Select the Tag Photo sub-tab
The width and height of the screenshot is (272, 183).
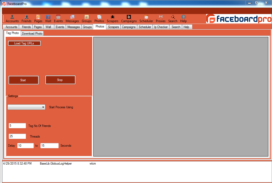click(12, 33)
